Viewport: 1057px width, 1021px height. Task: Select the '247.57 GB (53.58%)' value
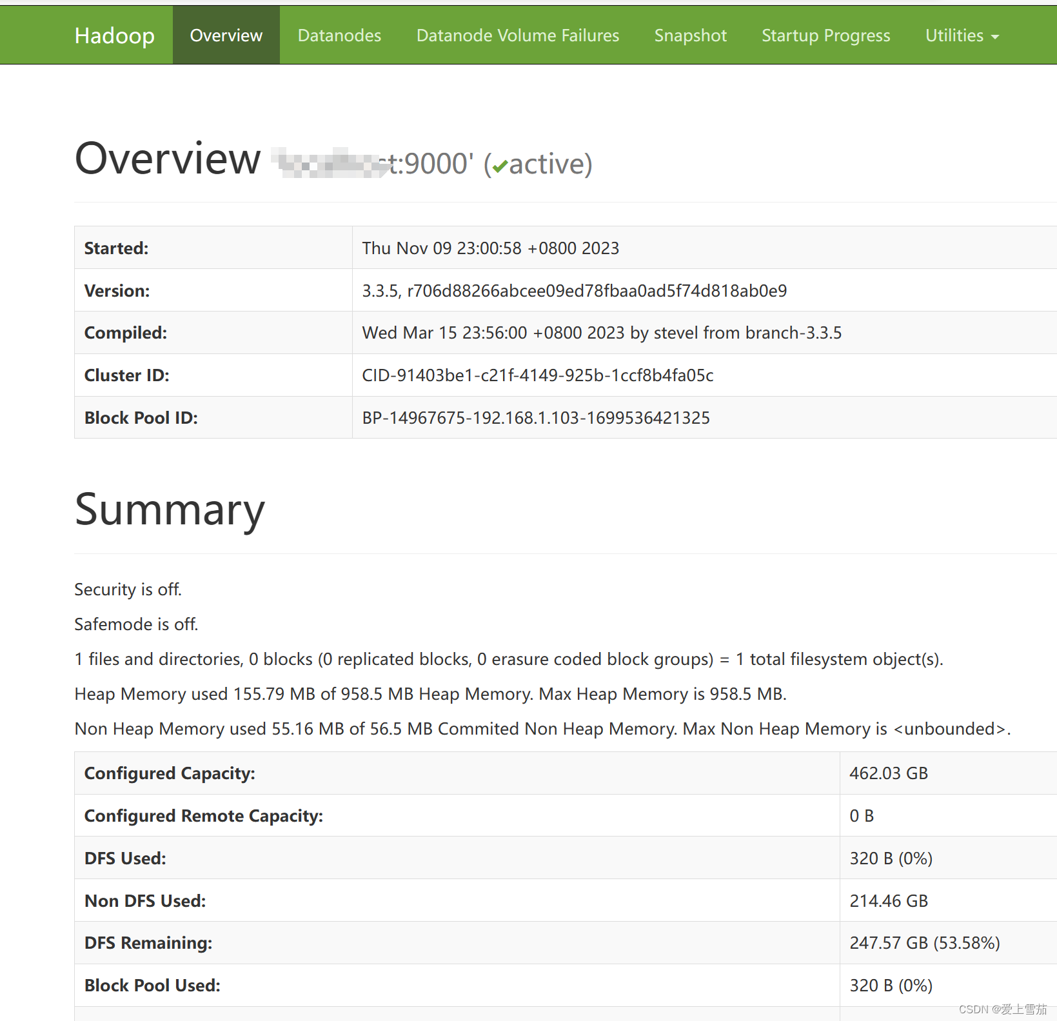pyautogui.click(x=925, y=943)
